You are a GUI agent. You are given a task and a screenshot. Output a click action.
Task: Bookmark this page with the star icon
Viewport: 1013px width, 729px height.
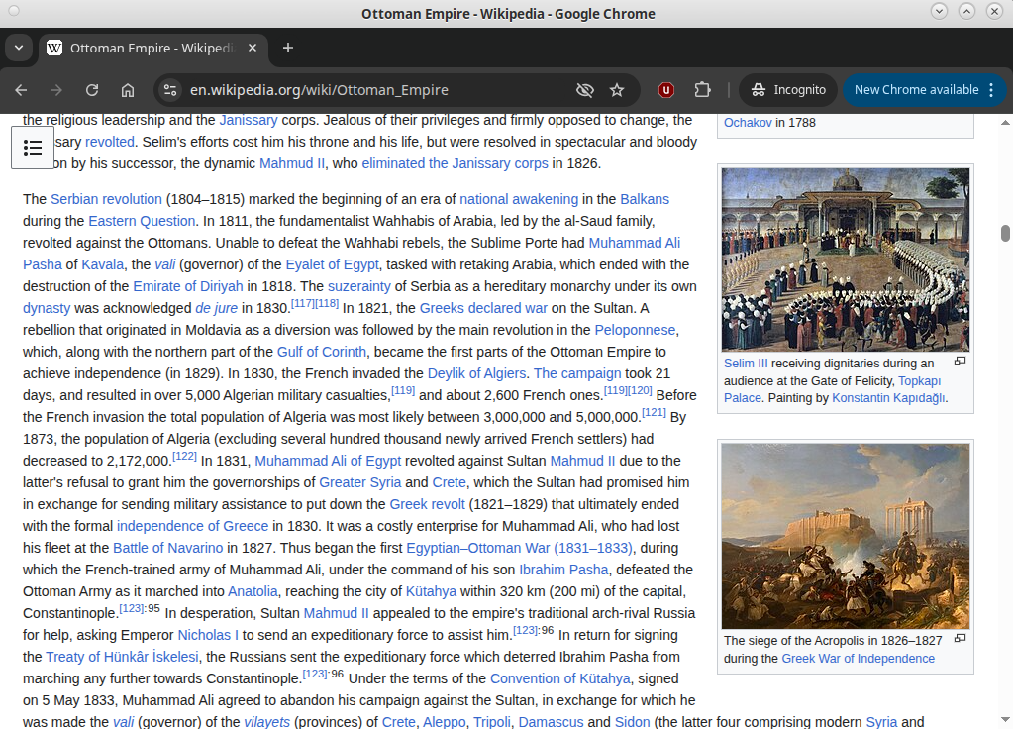pyautogui.click(x=617, y=90)
